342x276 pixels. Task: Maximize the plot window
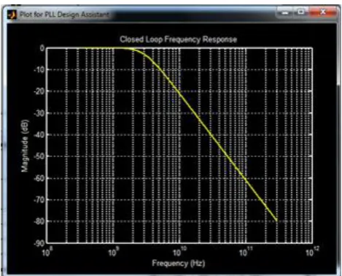tap(301, 12)
